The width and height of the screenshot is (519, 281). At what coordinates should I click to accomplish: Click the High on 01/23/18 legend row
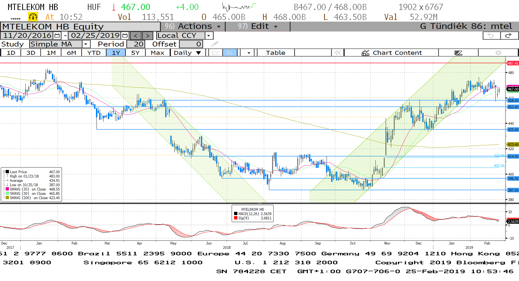pyautogui.click(x=33, y=176)
